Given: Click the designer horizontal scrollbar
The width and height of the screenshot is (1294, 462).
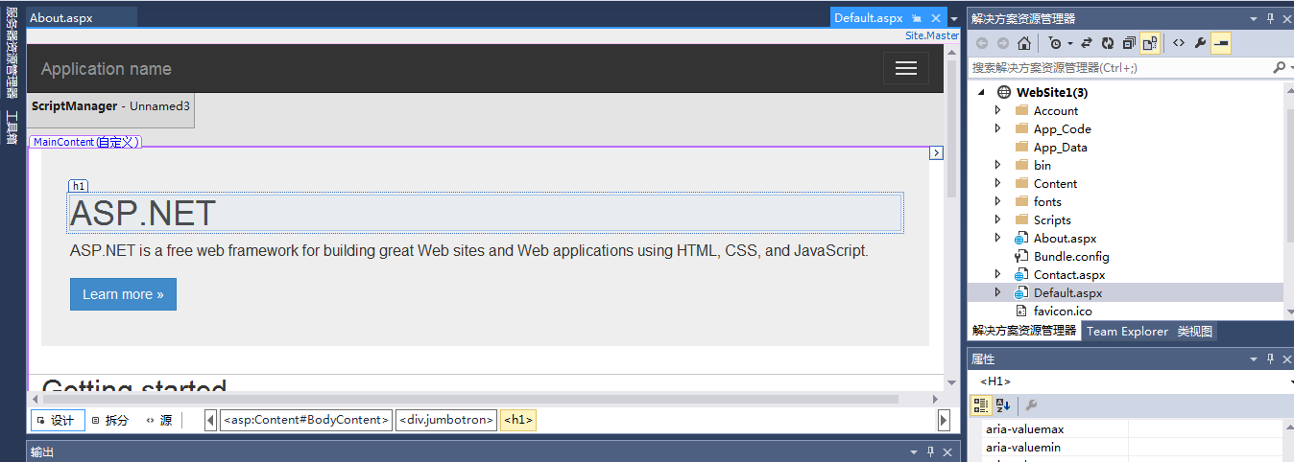Looking at the screenshot, I should tap(470, 399).
